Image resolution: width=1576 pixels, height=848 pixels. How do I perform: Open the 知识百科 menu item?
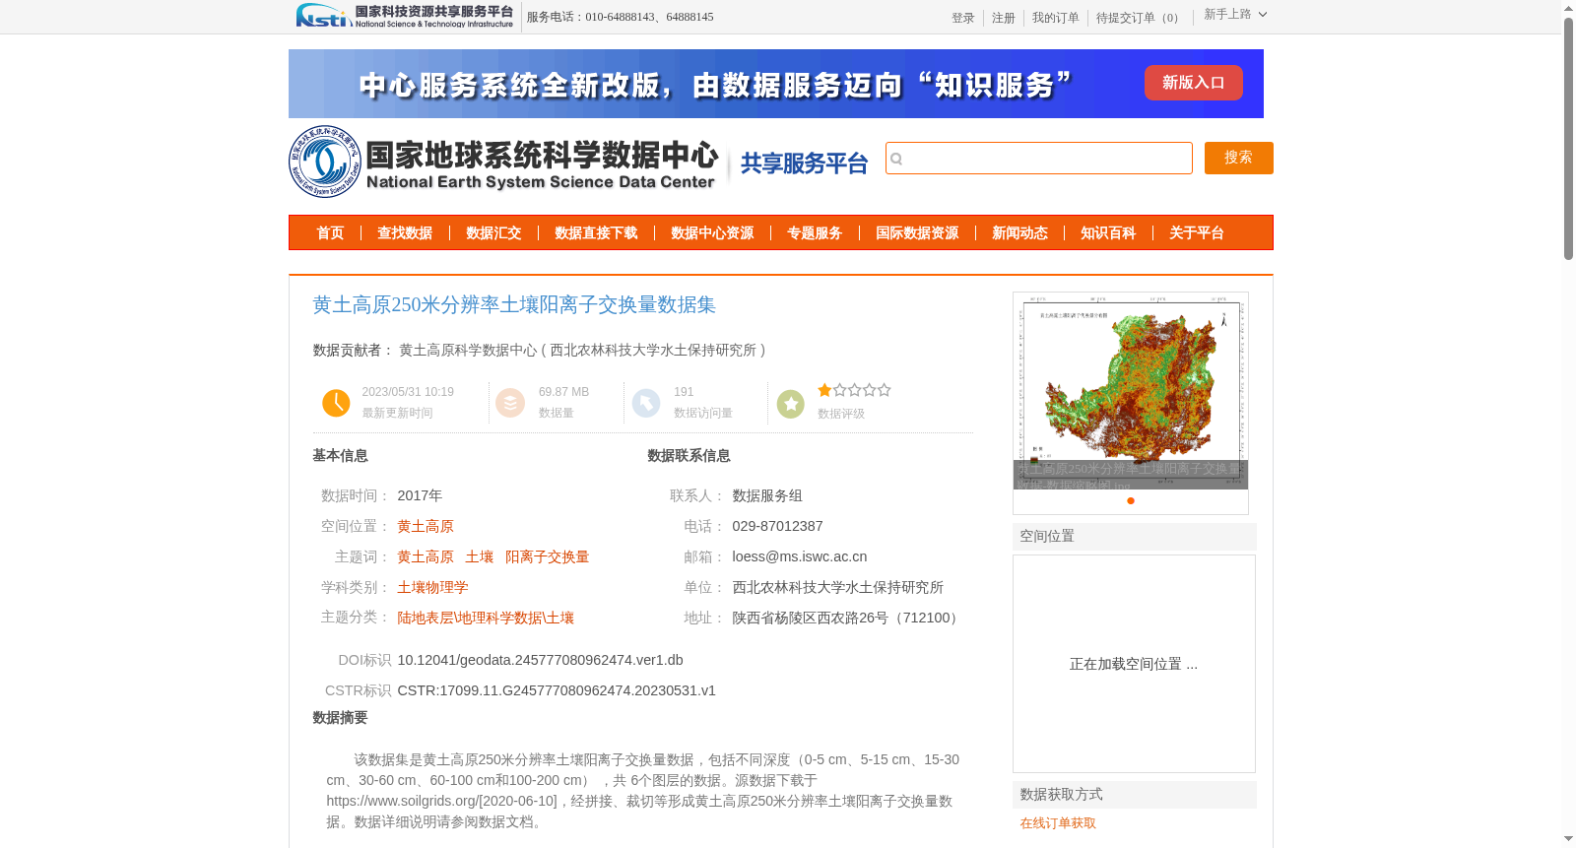[1108, 233]
